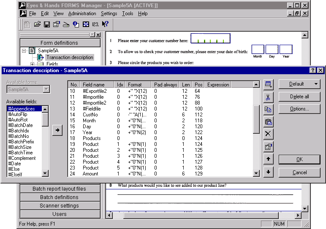Open the Administration menu
This screenshot has height=229, width=326.
click(x=82, y=13)
